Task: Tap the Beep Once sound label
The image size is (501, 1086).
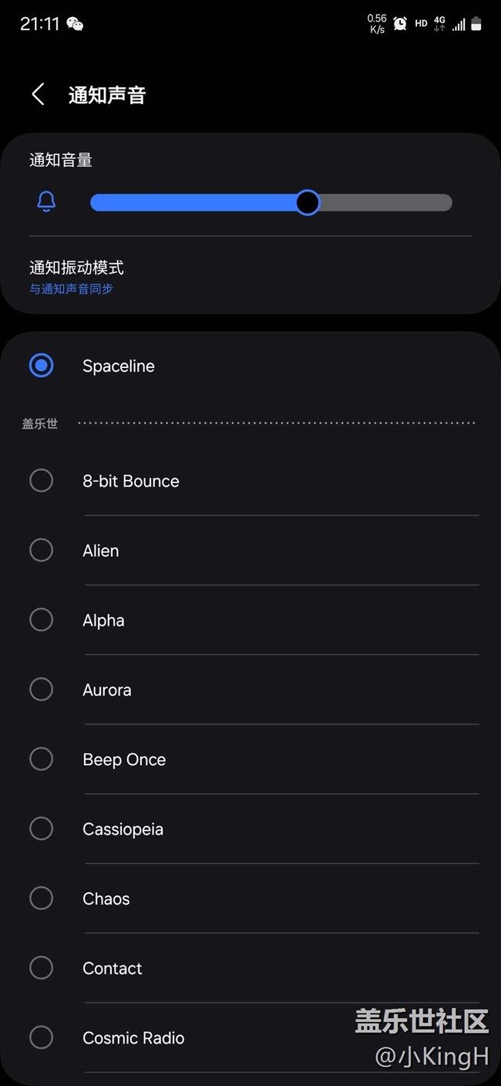Action: [x=124, y=760]
